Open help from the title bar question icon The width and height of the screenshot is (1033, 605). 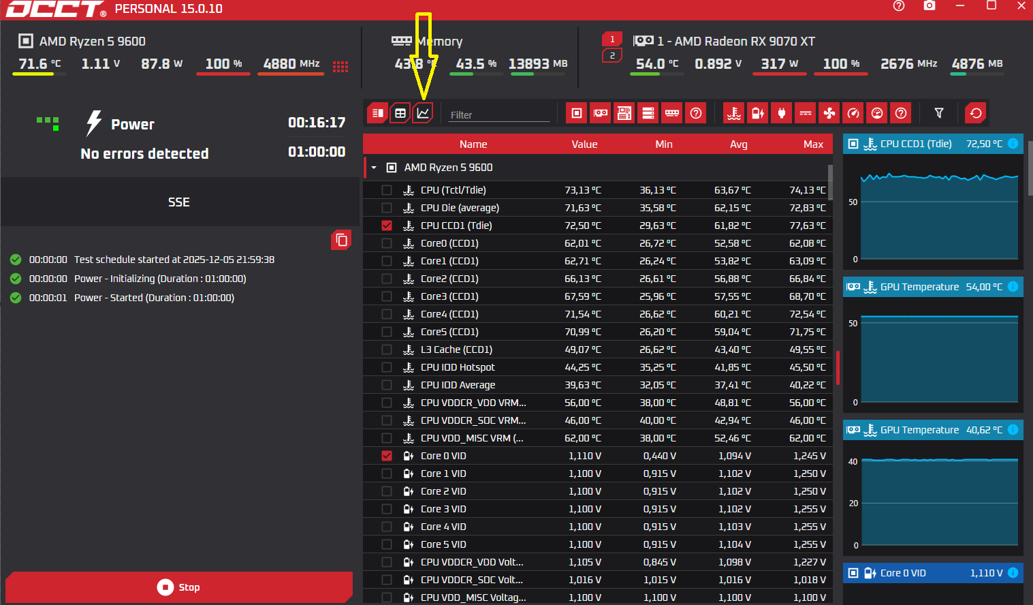tap(899, 6)
